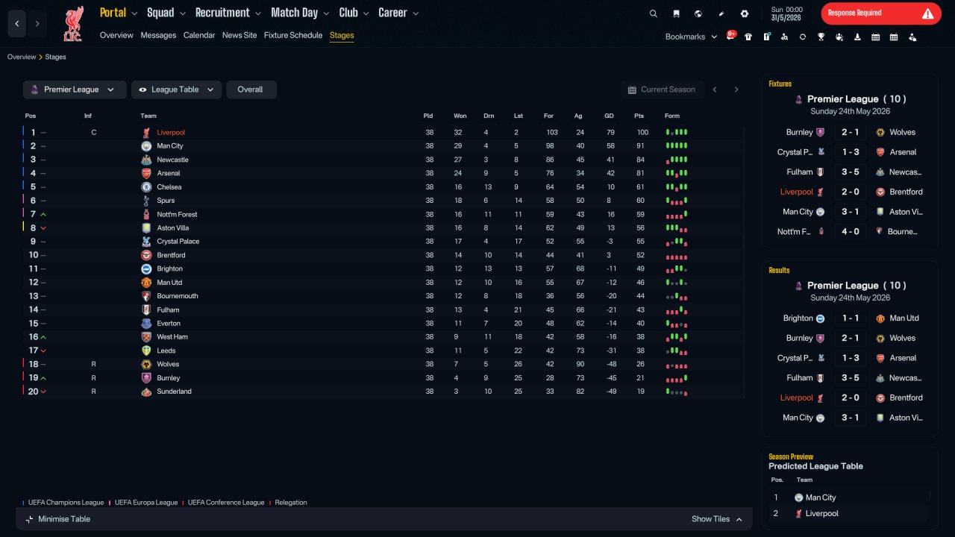Click the shirt squad shortcut icon
The image size is (955, 537).
click(x=748, y=37)
